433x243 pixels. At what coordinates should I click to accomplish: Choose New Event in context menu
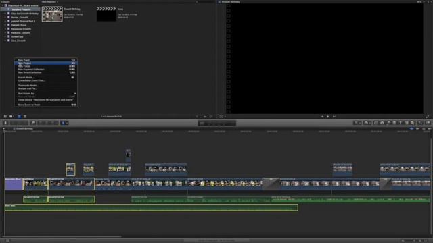[46, 60]
